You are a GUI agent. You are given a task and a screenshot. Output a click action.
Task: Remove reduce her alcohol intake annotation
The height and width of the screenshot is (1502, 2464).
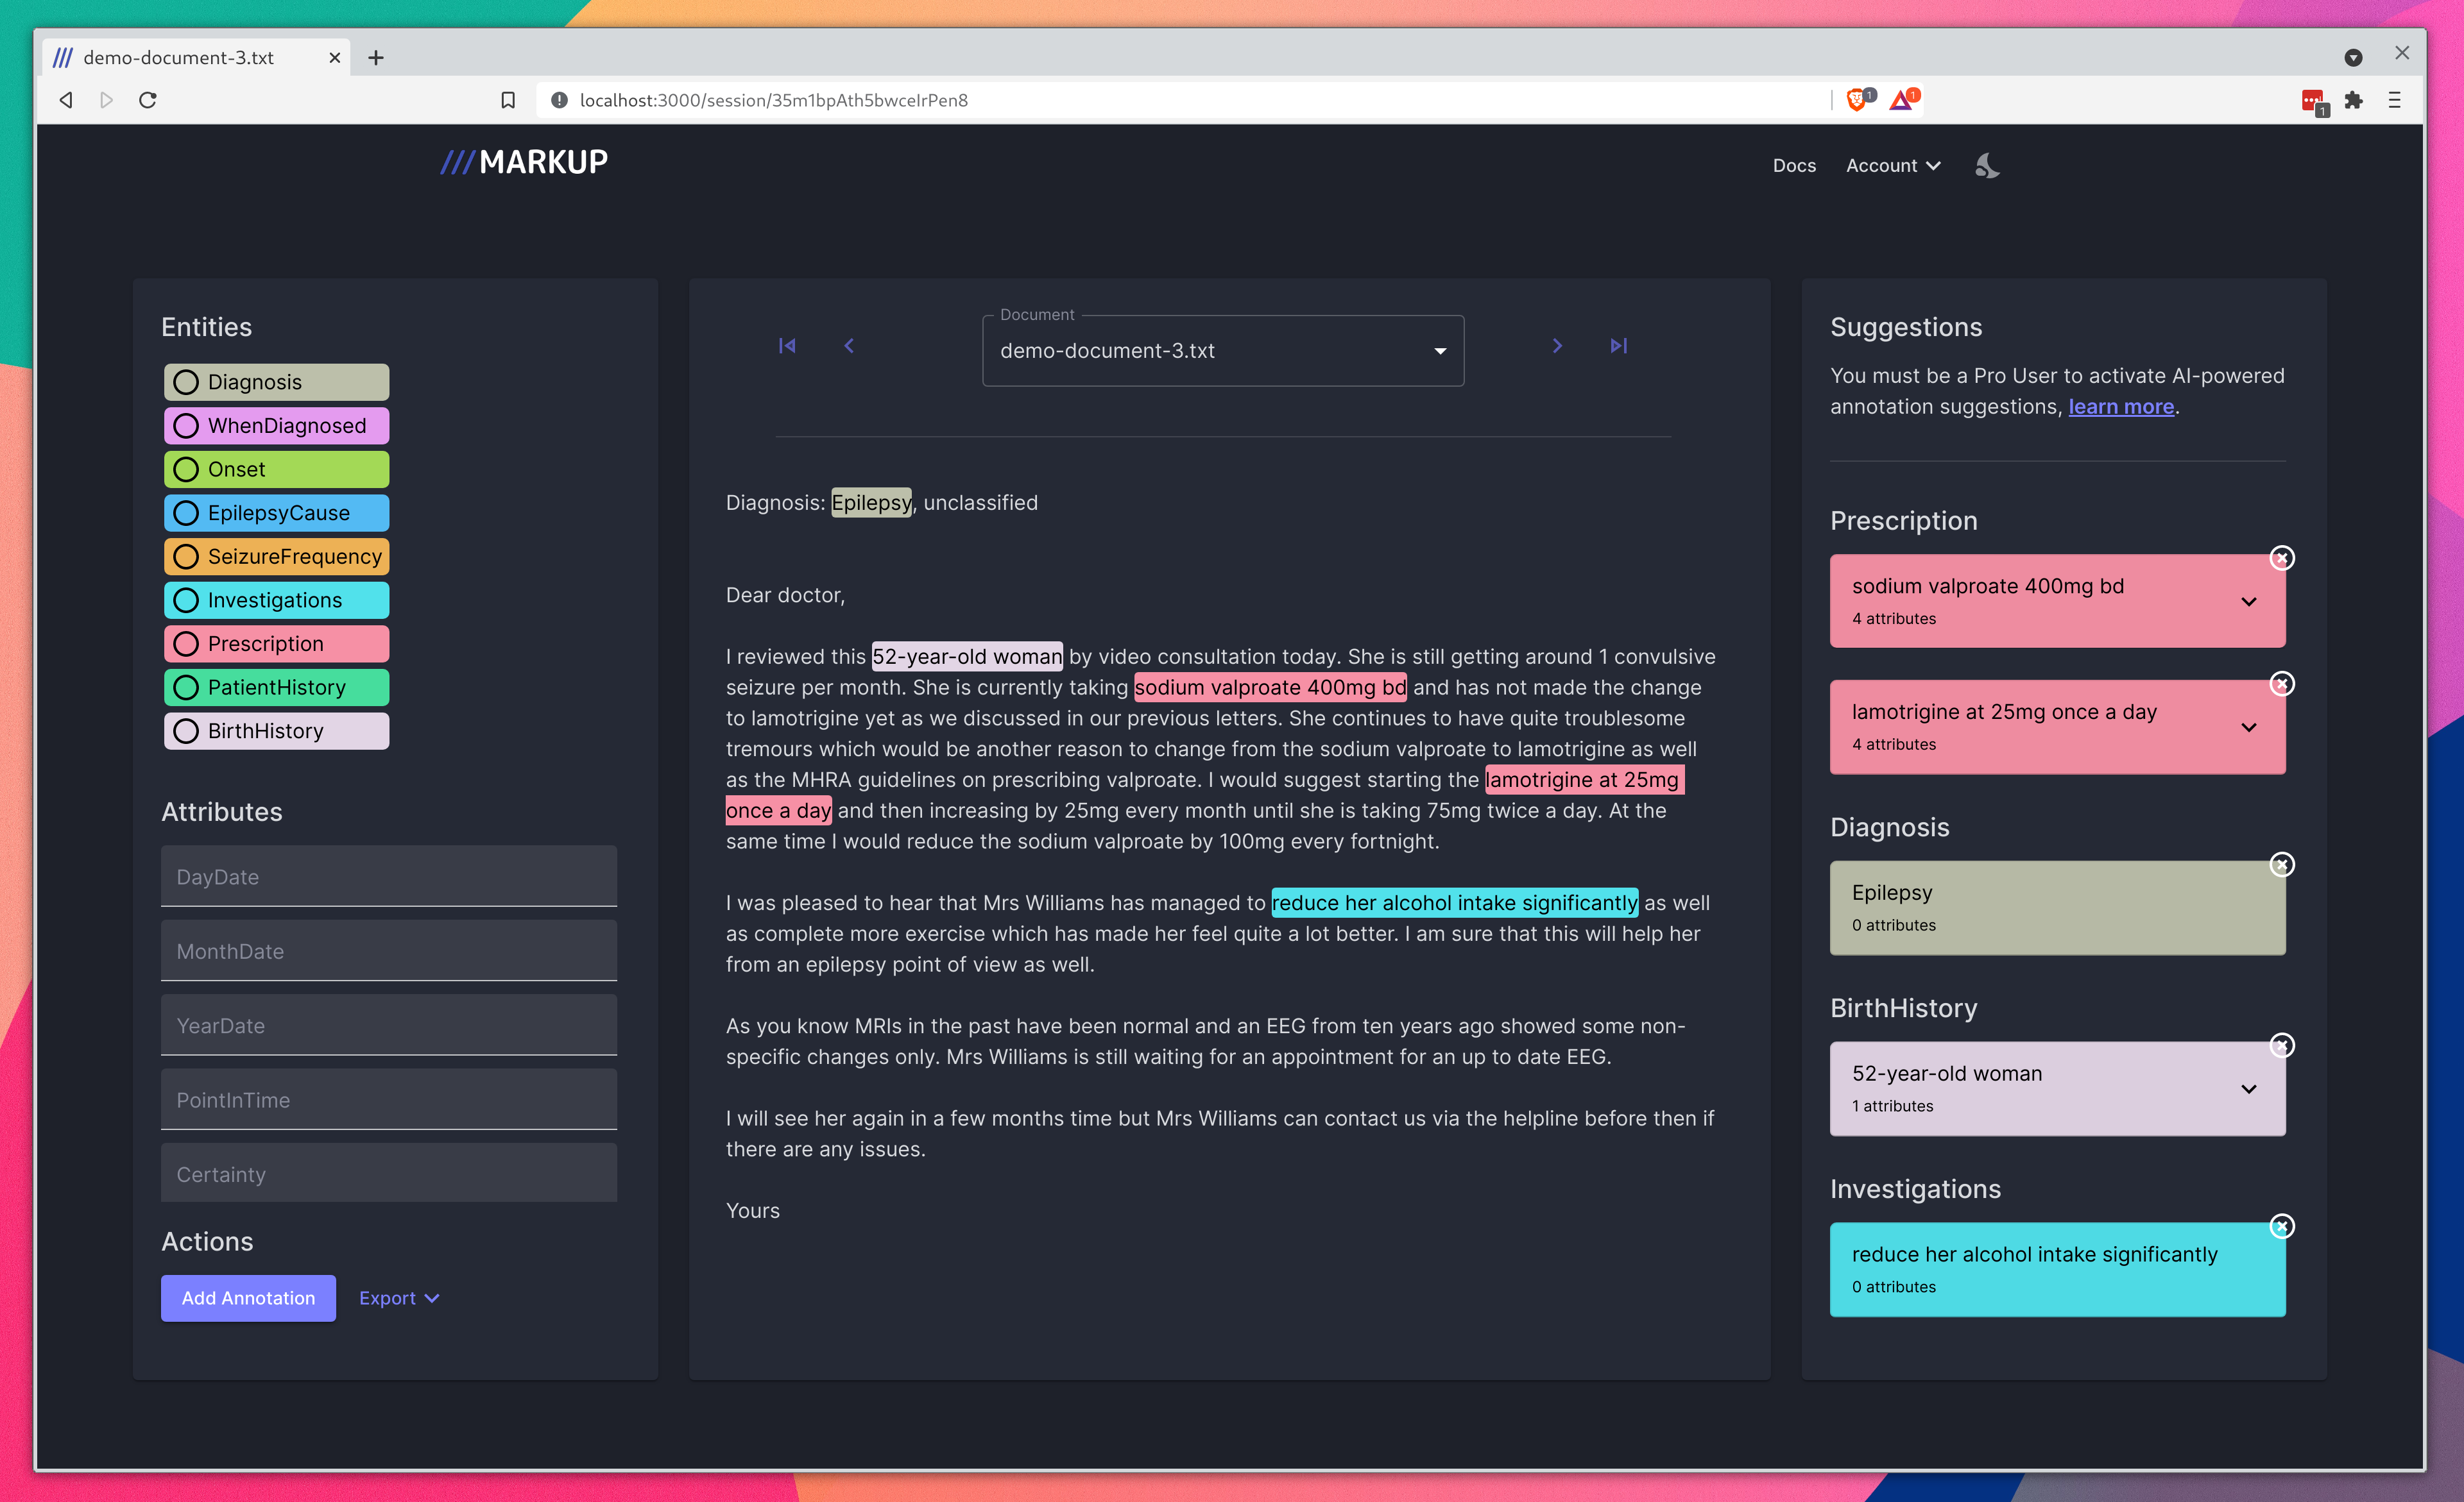pos(2281,1227)
